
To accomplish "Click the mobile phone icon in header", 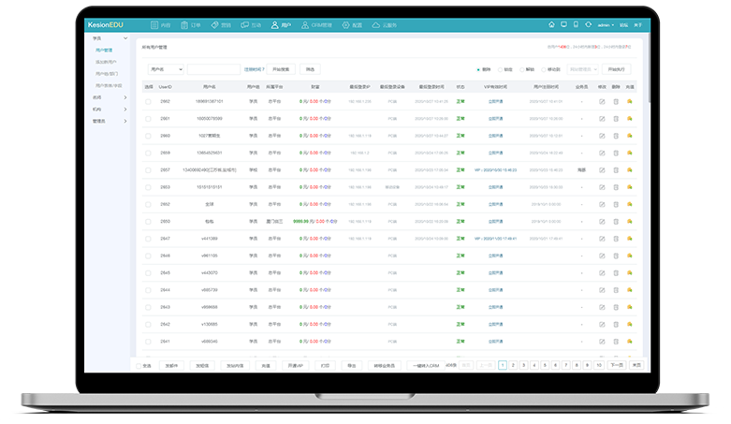I will tap(576, 24).
